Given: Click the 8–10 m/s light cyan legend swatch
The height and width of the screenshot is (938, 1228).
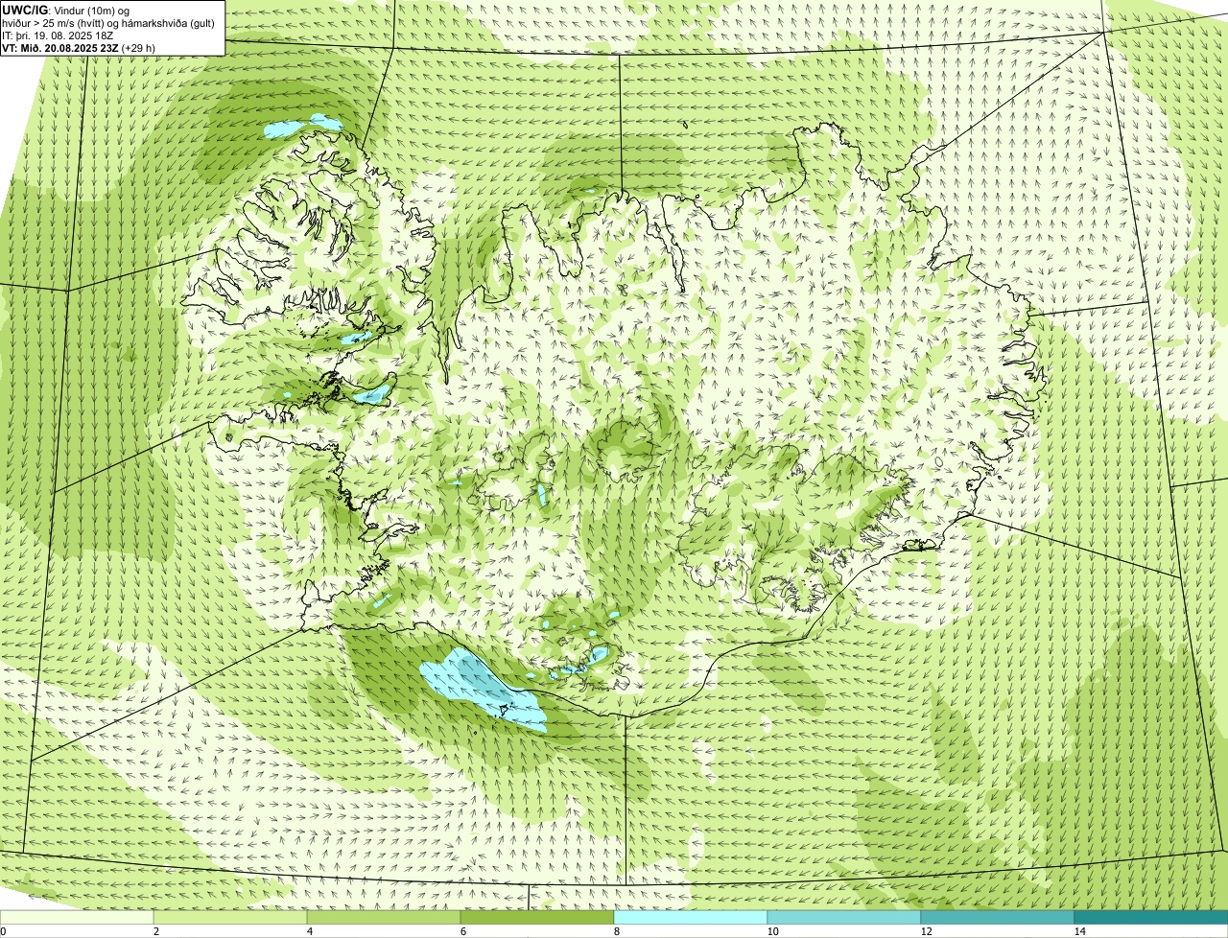Looking at the screenshot, I should tap(691, 917).
